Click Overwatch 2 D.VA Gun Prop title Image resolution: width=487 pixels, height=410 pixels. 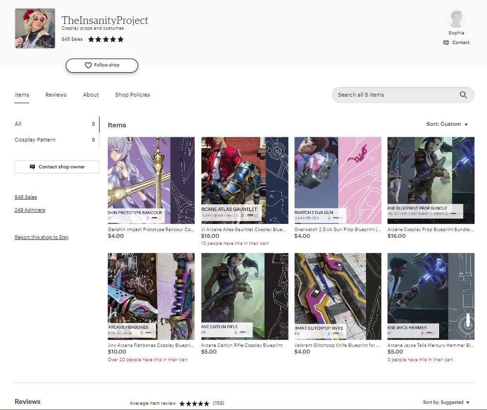pyautogui.click(x=338, y=230)
